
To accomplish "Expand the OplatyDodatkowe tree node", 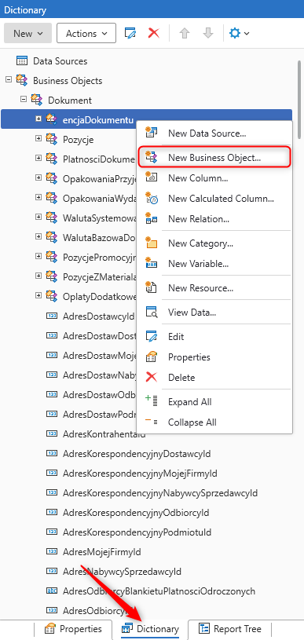I will (x=38, y=295).
